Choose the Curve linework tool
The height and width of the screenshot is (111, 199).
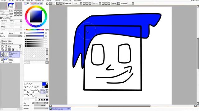click(x=27, y=95)
